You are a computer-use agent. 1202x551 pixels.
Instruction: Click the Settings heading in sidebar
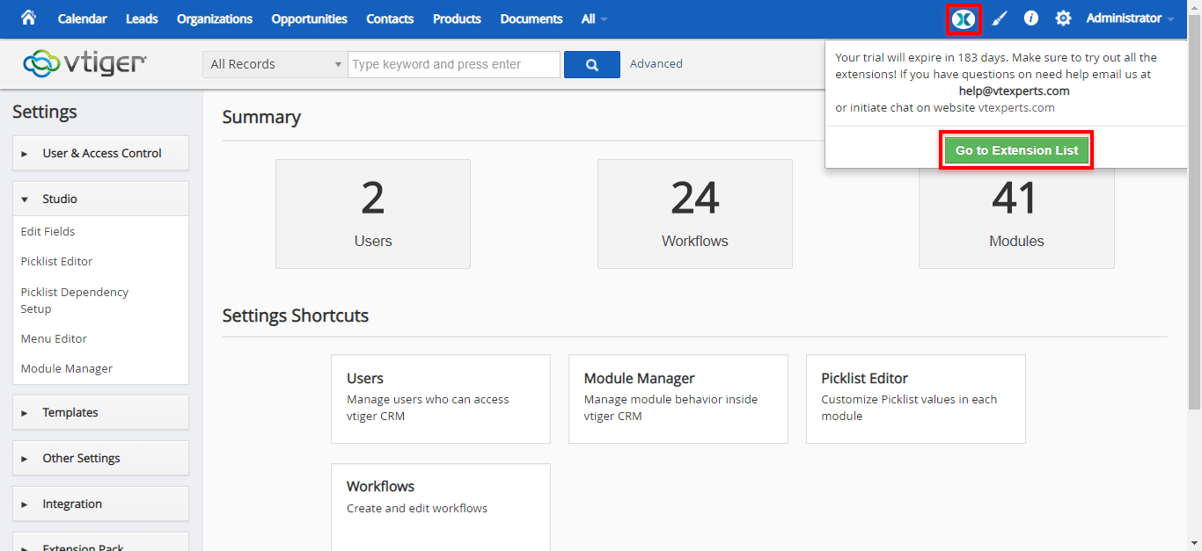(x=45, y=112)
